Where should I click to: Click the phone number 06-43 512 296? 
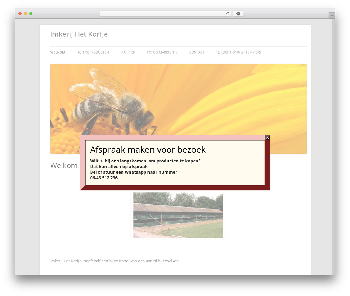[x=104, y=178]
